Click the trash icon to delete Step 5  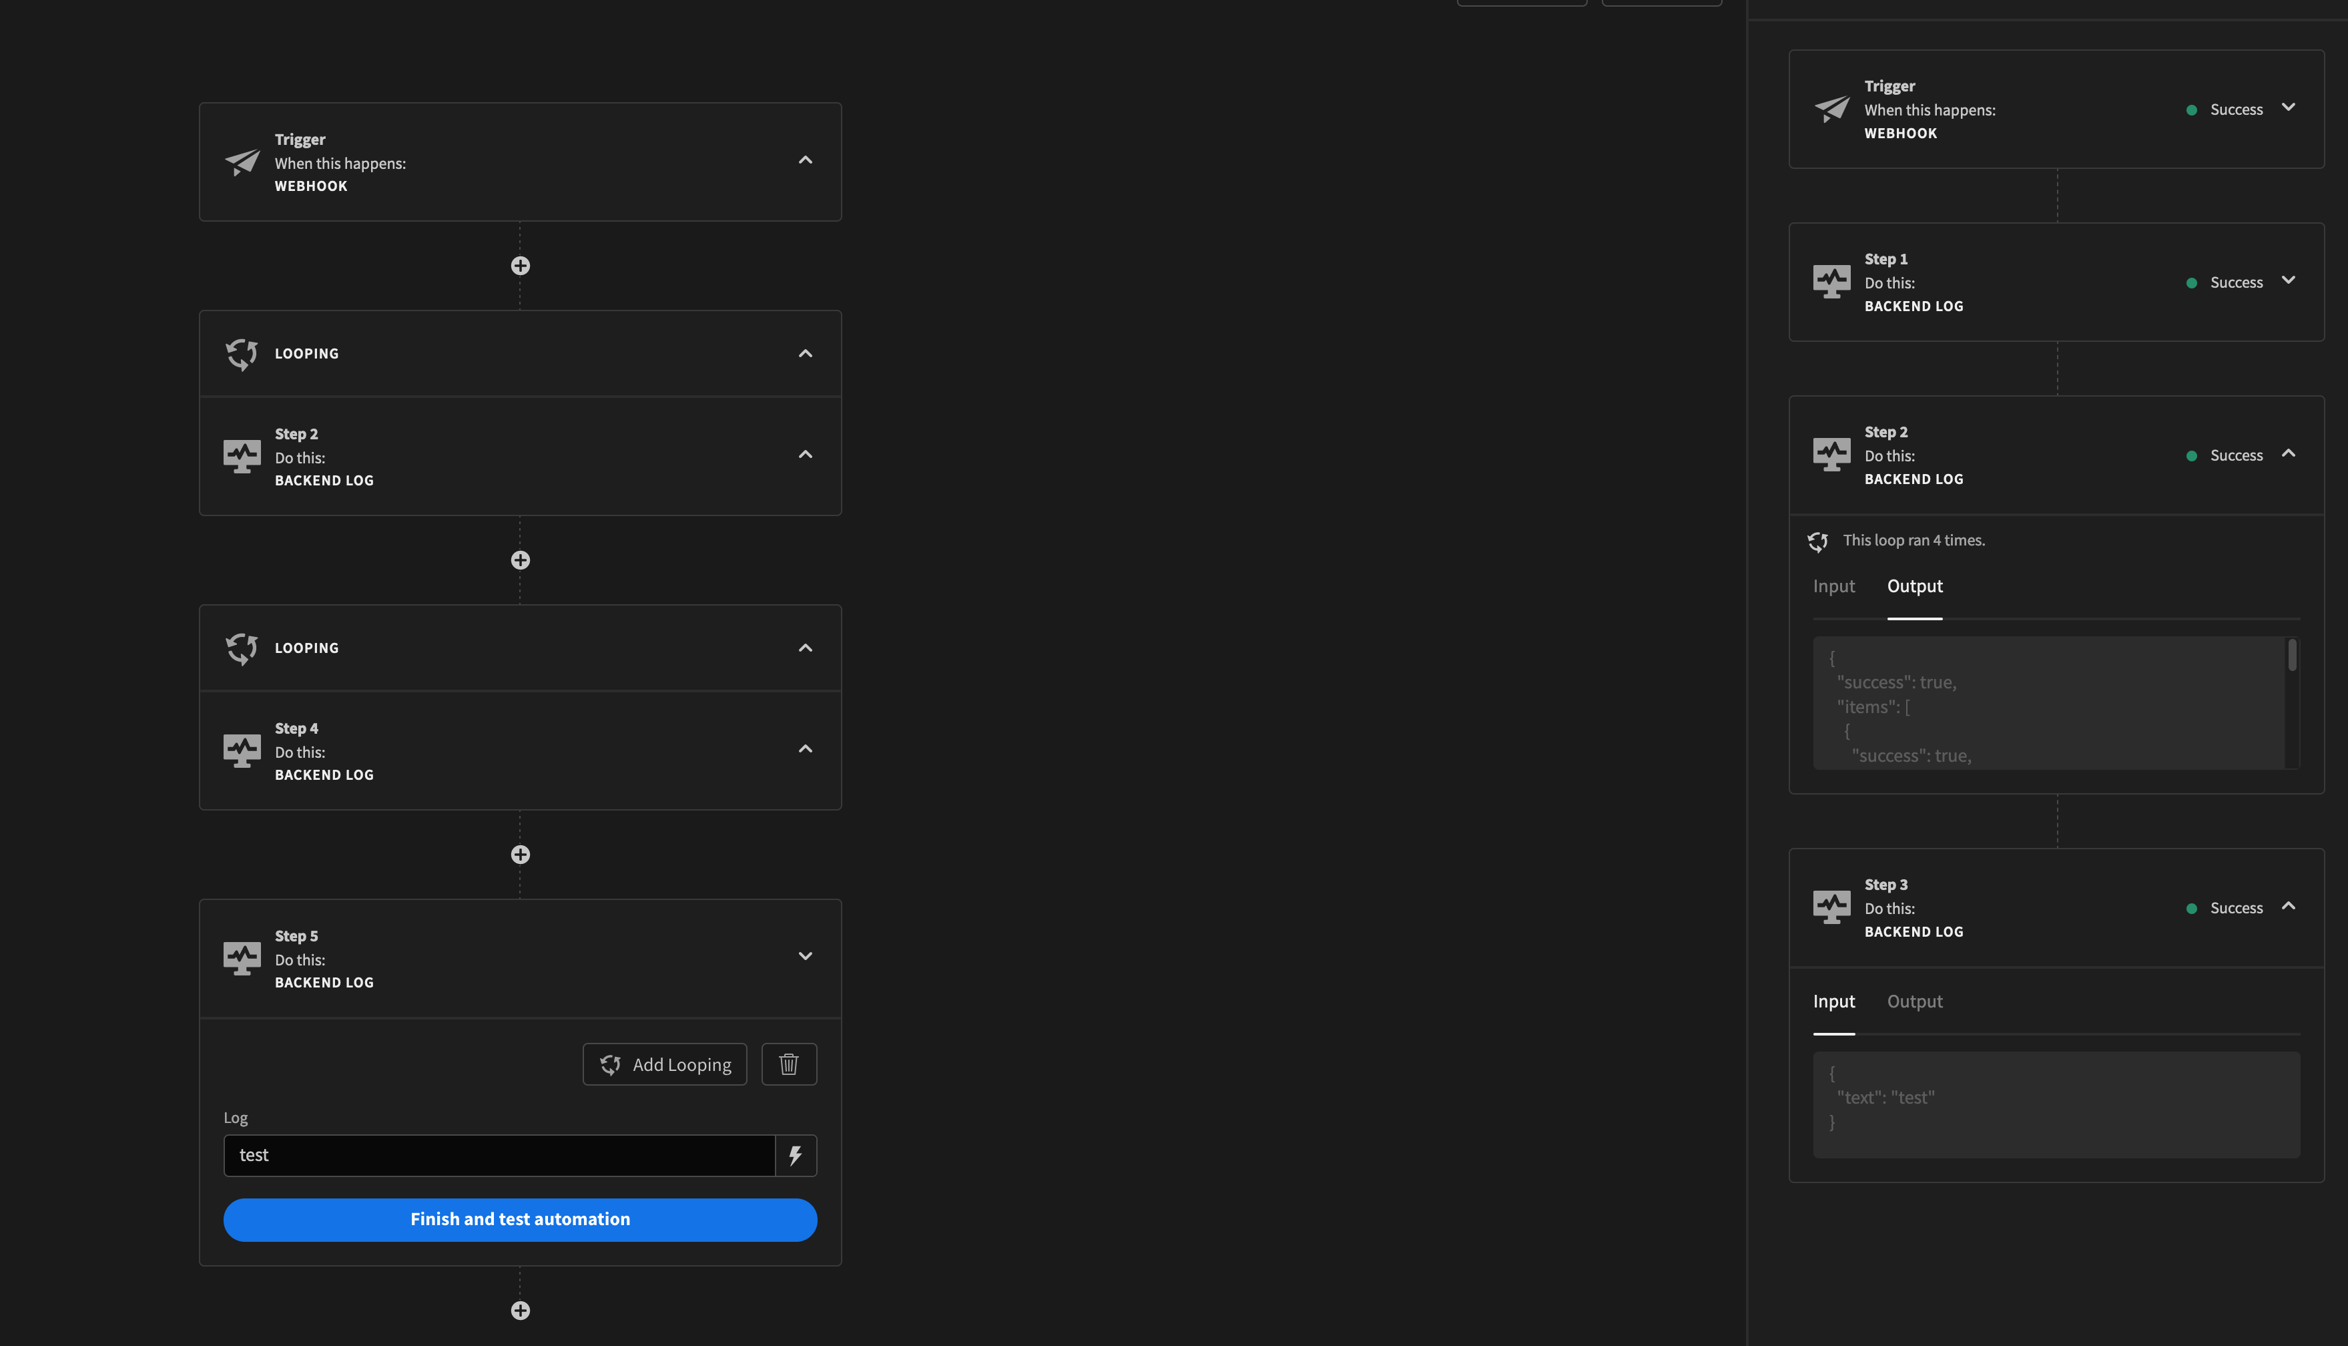(788, 1064)
